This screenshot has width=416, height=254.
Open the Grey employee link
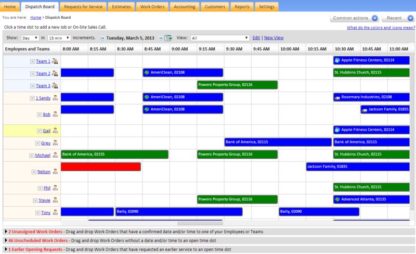46,143
